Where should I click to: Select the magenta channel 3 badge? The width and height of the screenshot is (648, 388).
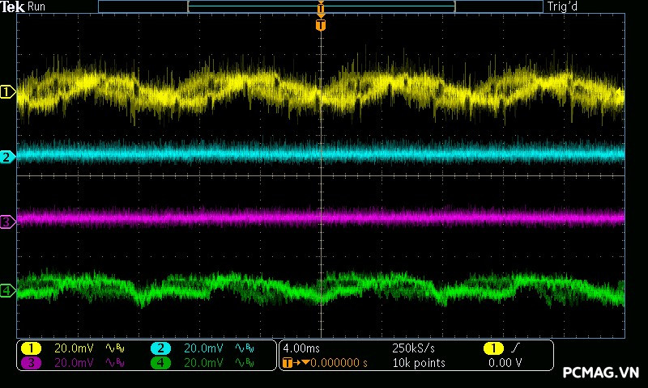click(x=32, y=364)
